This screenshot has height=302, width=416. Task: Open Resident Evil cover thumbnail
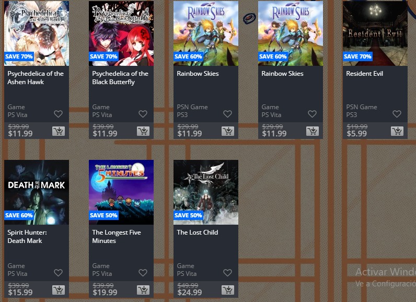pyautogui.click(x=375, y=33)
